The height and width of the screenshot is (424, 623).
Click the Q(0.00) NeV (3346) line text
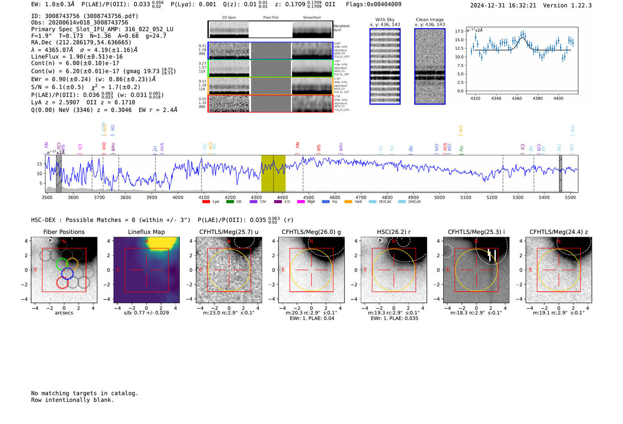point(104,110)
